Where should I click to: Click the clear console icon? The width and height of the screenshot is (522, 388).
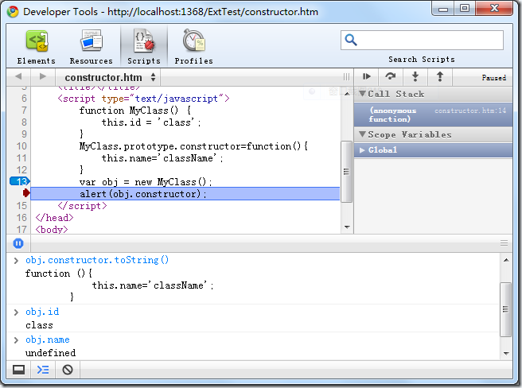tap(68, 370)
